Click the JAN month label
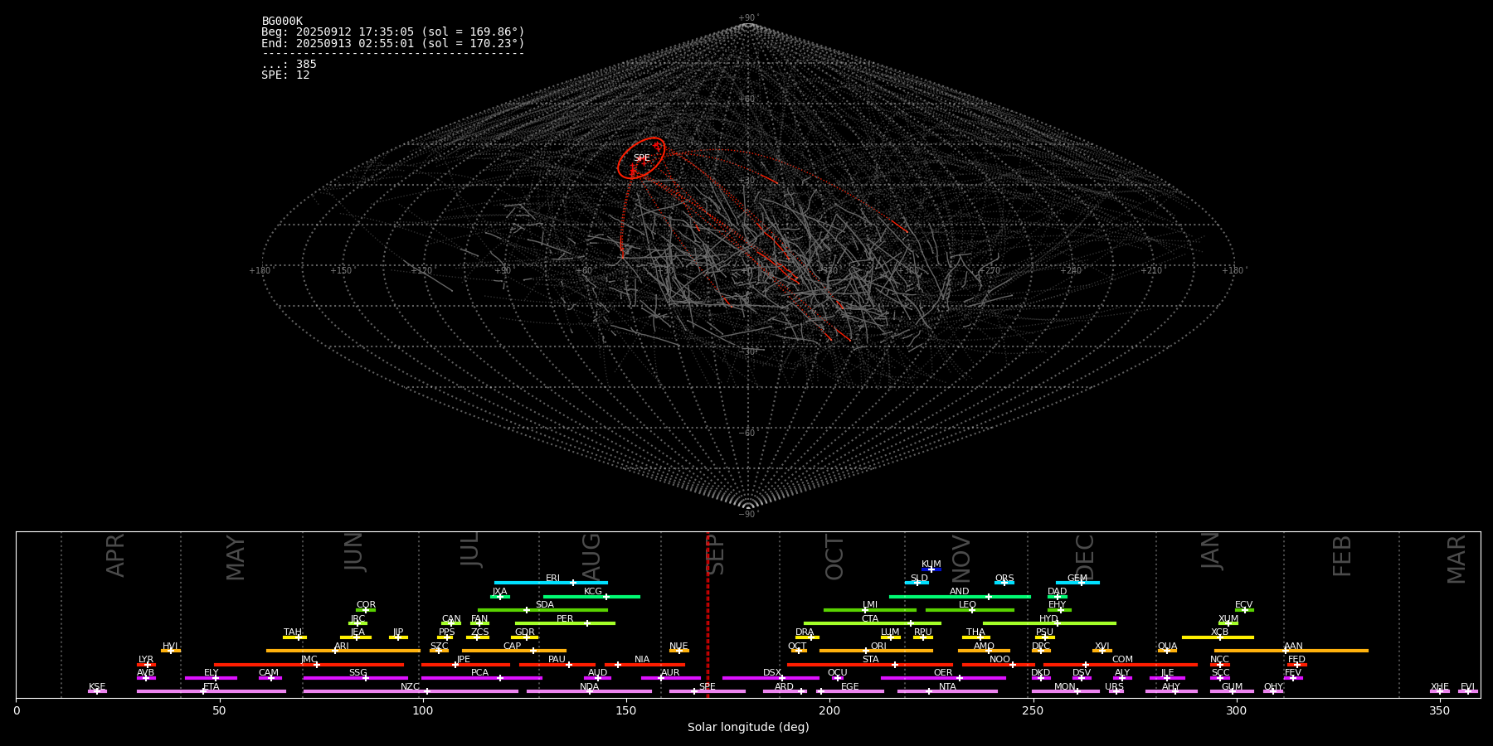Screen dimensions: 1493x746 [x=1211, y=550]
